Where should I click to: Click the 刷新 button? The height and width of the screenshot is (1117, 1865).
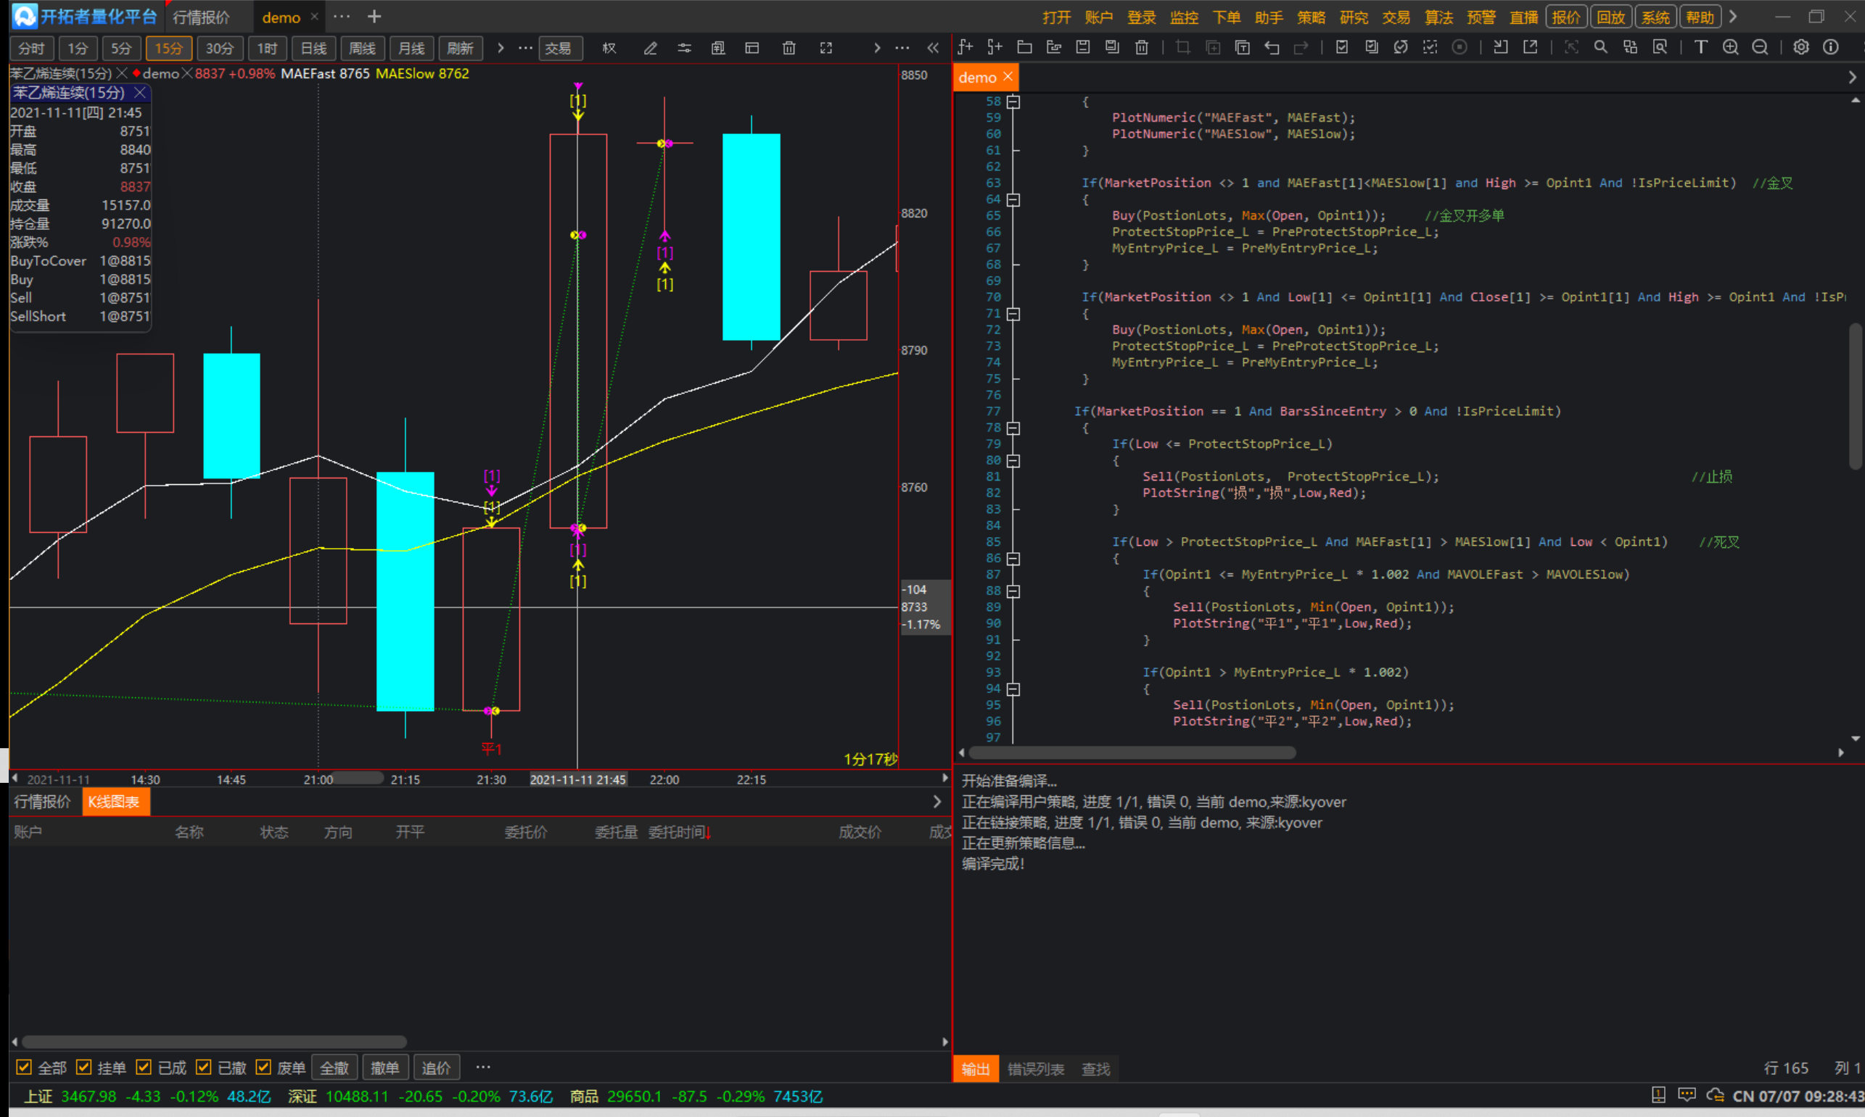point(460,48)
